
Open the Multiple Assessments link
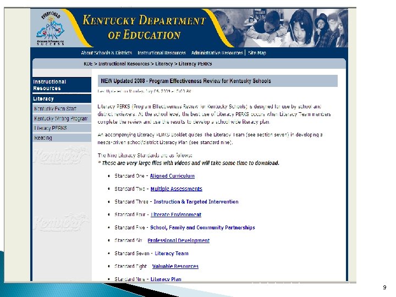(x=177, y=189)
